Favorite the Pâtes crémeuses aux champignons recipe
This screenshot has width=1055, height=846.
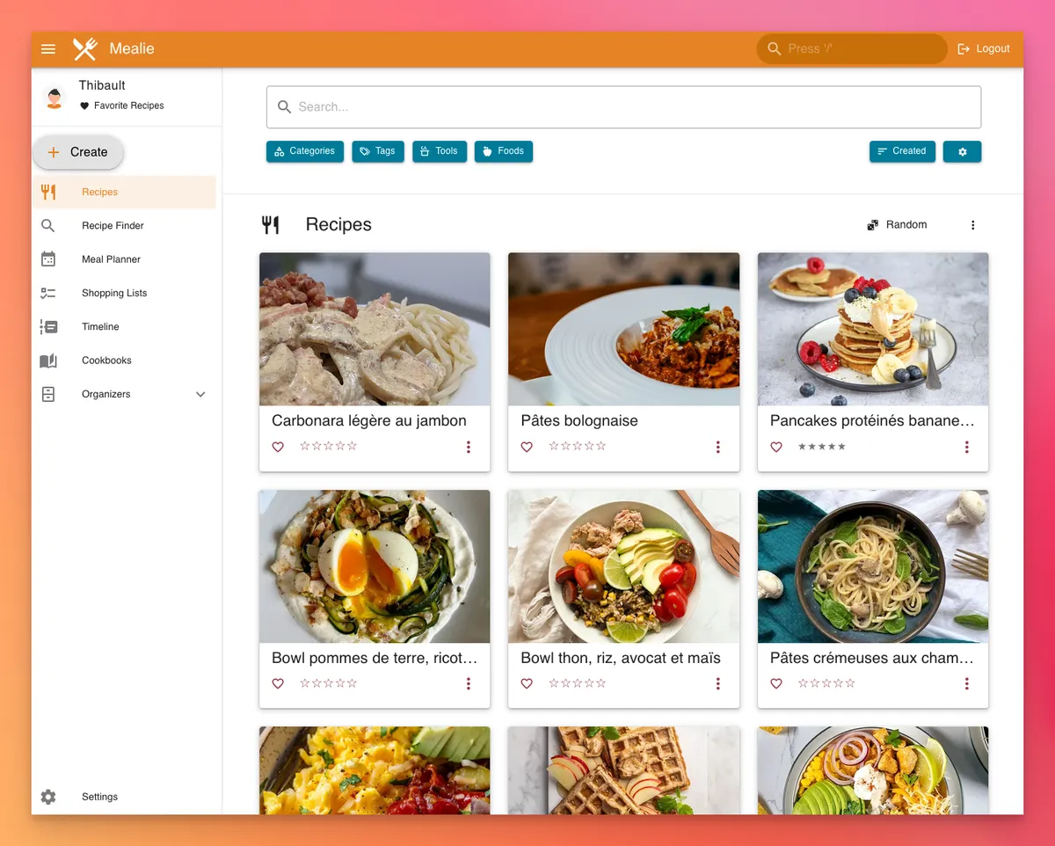click(776, 683)
